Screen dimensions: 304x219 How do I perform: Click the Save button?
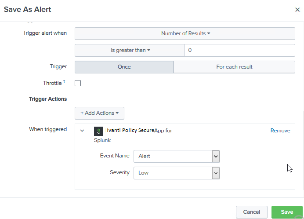pyautogui.click(x=287, y=212)
